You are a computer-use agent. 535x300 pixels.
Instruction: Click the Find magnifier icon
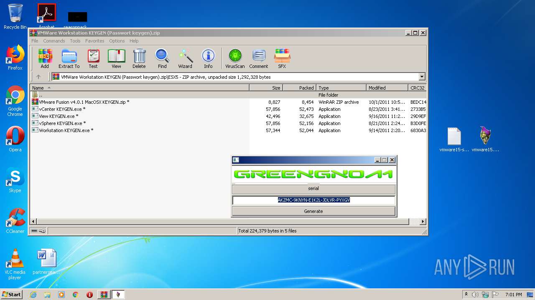(162, 58)
